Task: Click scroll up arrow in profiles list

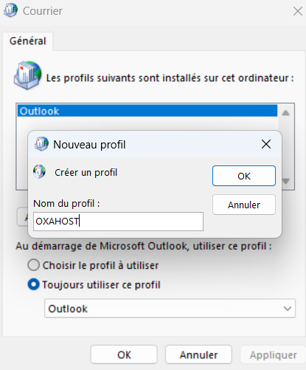Action: [285, 113]
